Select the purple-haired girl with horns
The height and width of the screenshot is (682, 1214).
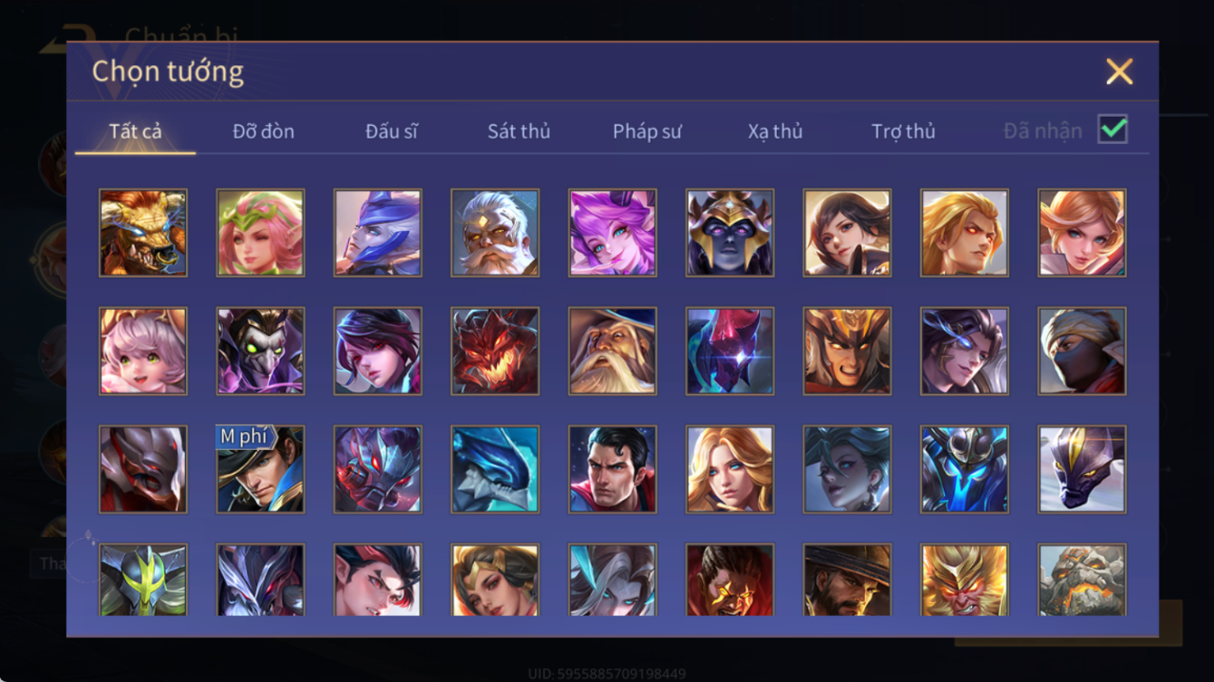612,233
